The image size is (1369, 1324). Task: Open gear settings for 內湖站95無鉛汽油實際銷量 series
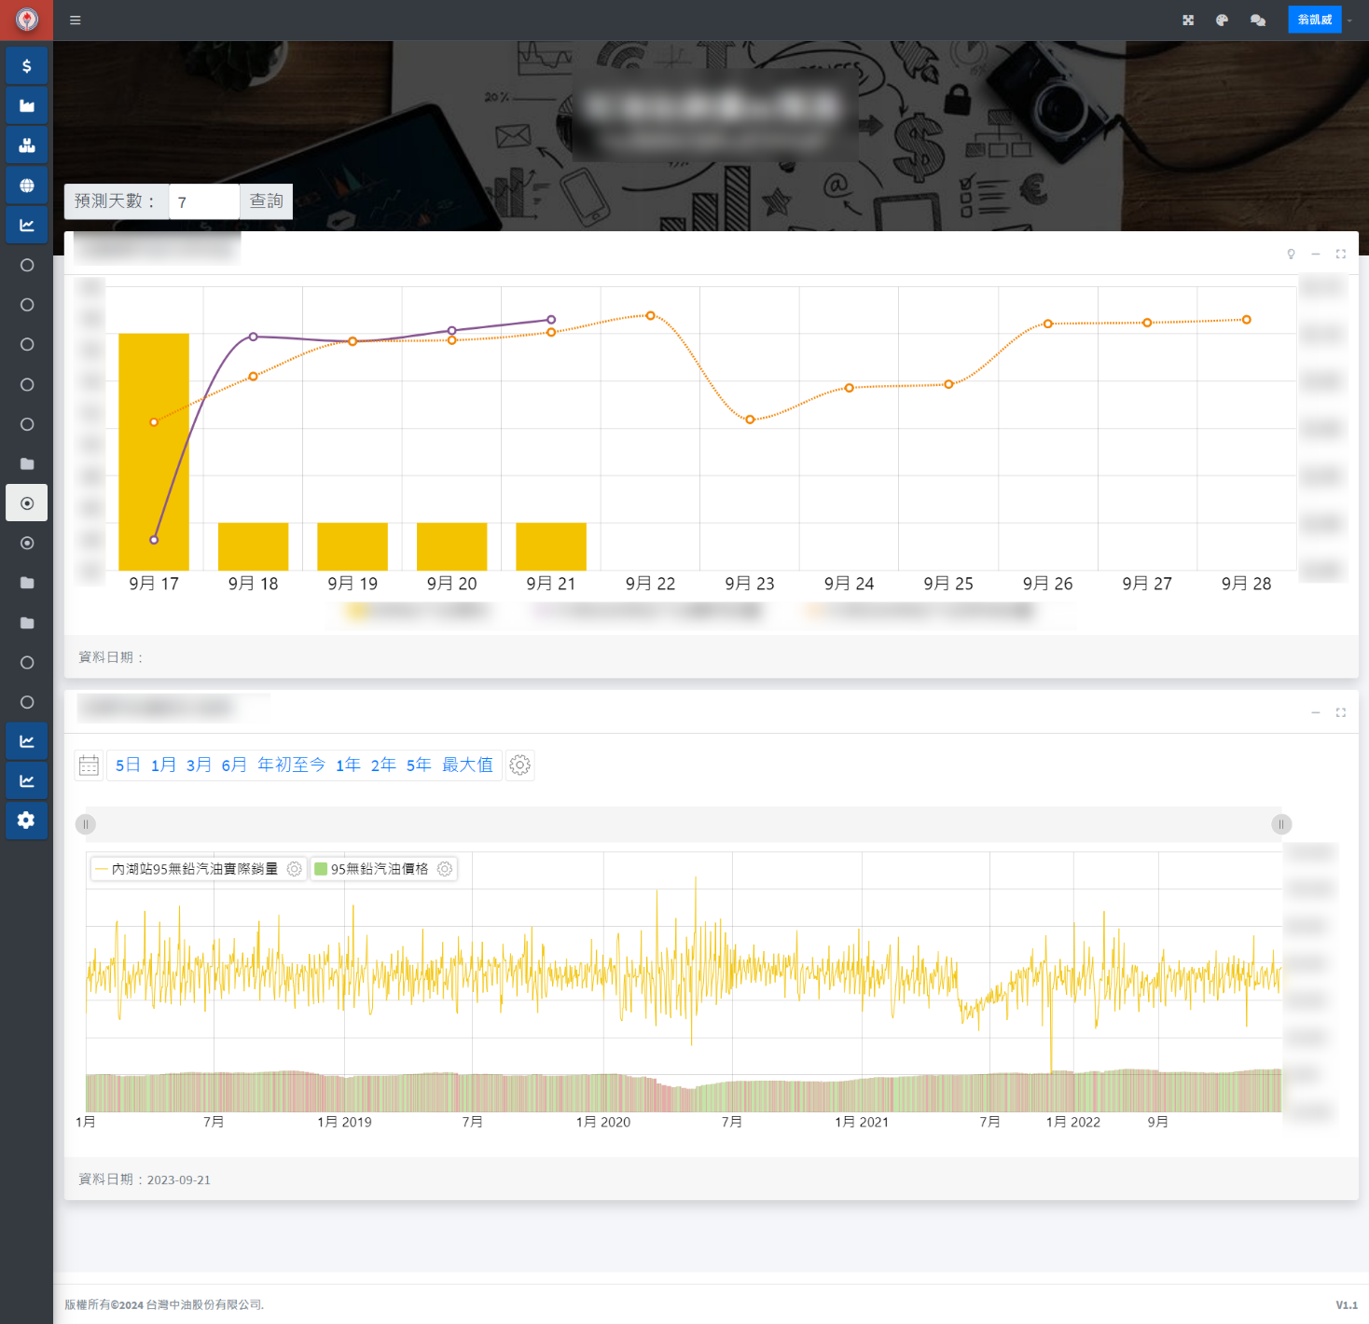[295, 869]
